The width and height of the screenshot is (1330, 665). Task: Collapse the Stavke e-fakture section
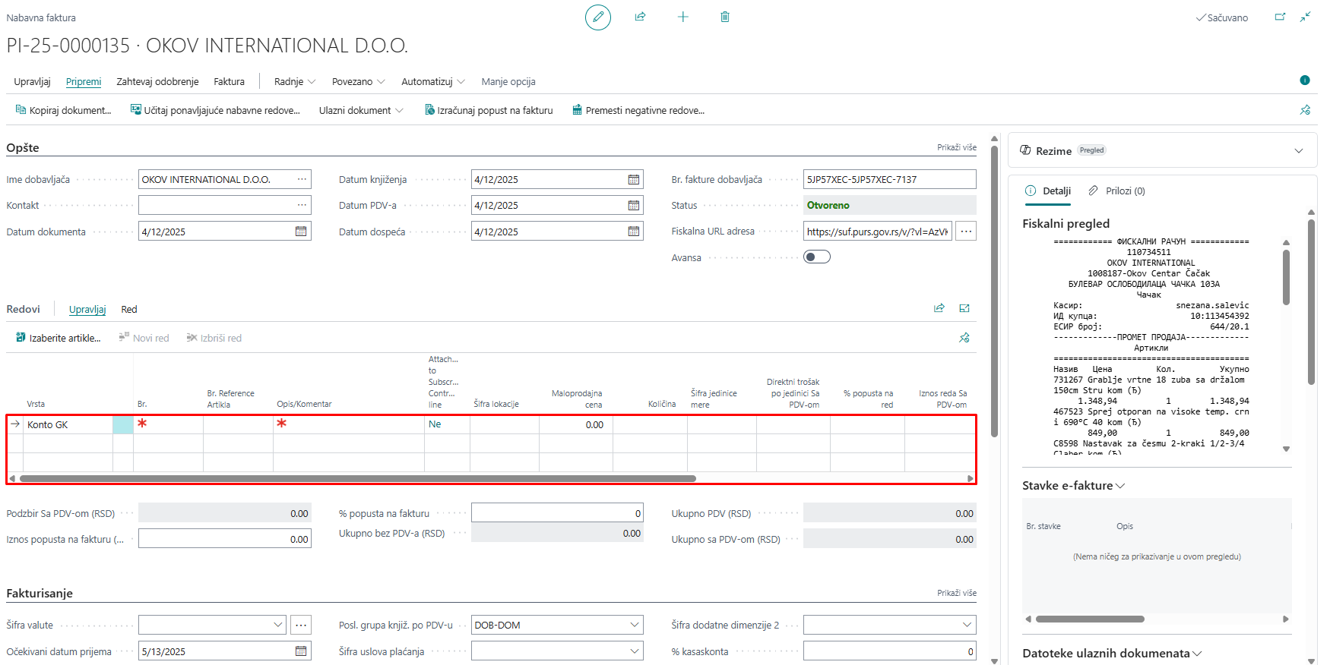point(1073,486)
